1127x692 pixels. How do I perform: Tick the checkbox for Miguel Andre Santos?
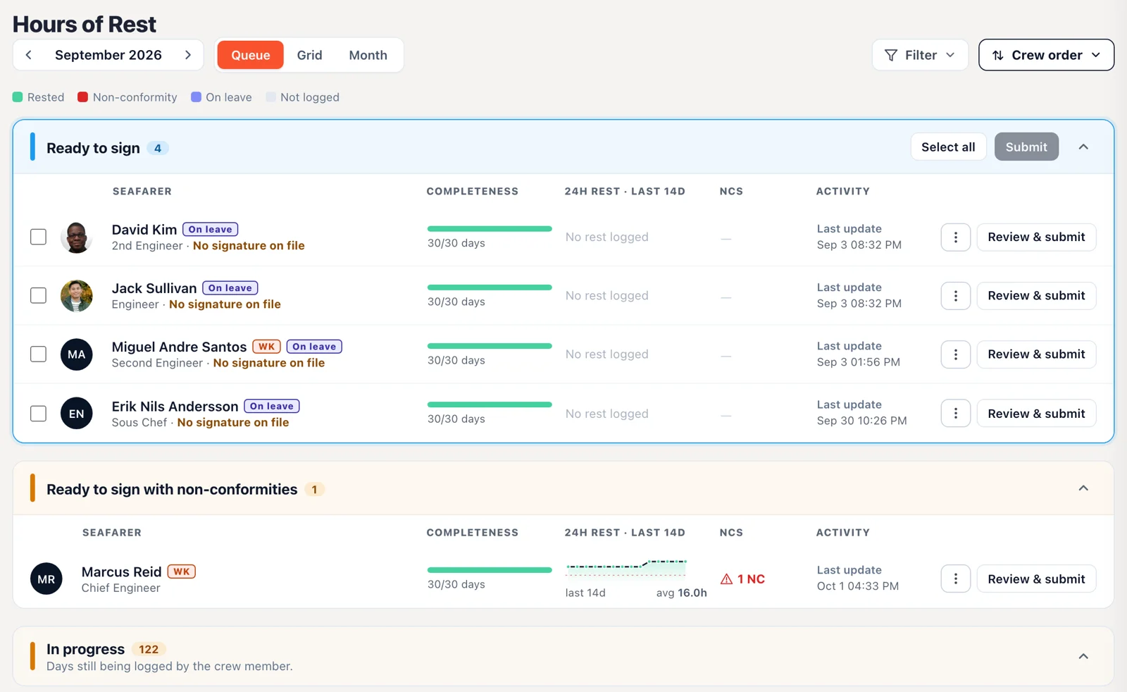39,354
